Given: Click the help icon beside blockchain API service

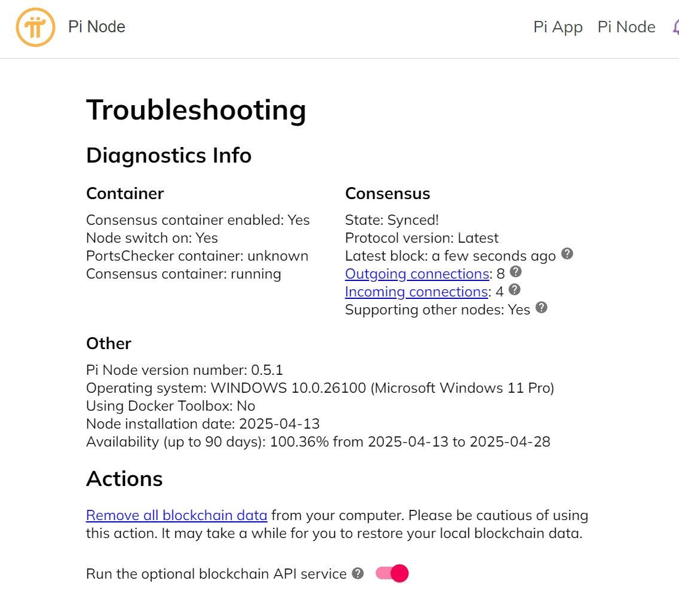Looking at the screenshot, I should pos(358,574).
